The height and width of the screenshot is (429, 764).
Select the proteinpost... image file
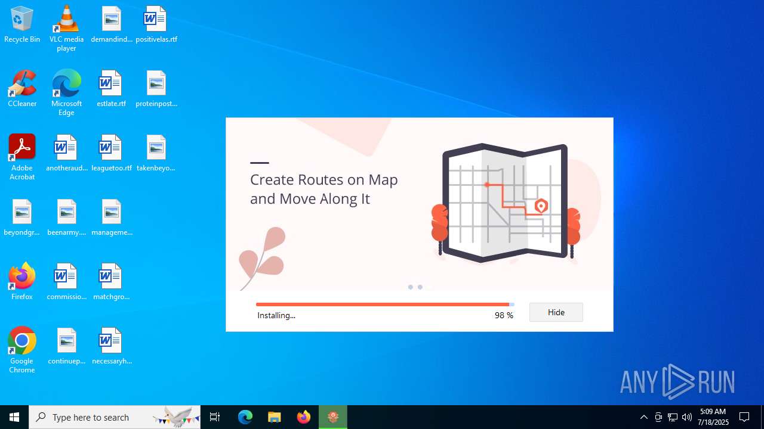coord(156,89)
